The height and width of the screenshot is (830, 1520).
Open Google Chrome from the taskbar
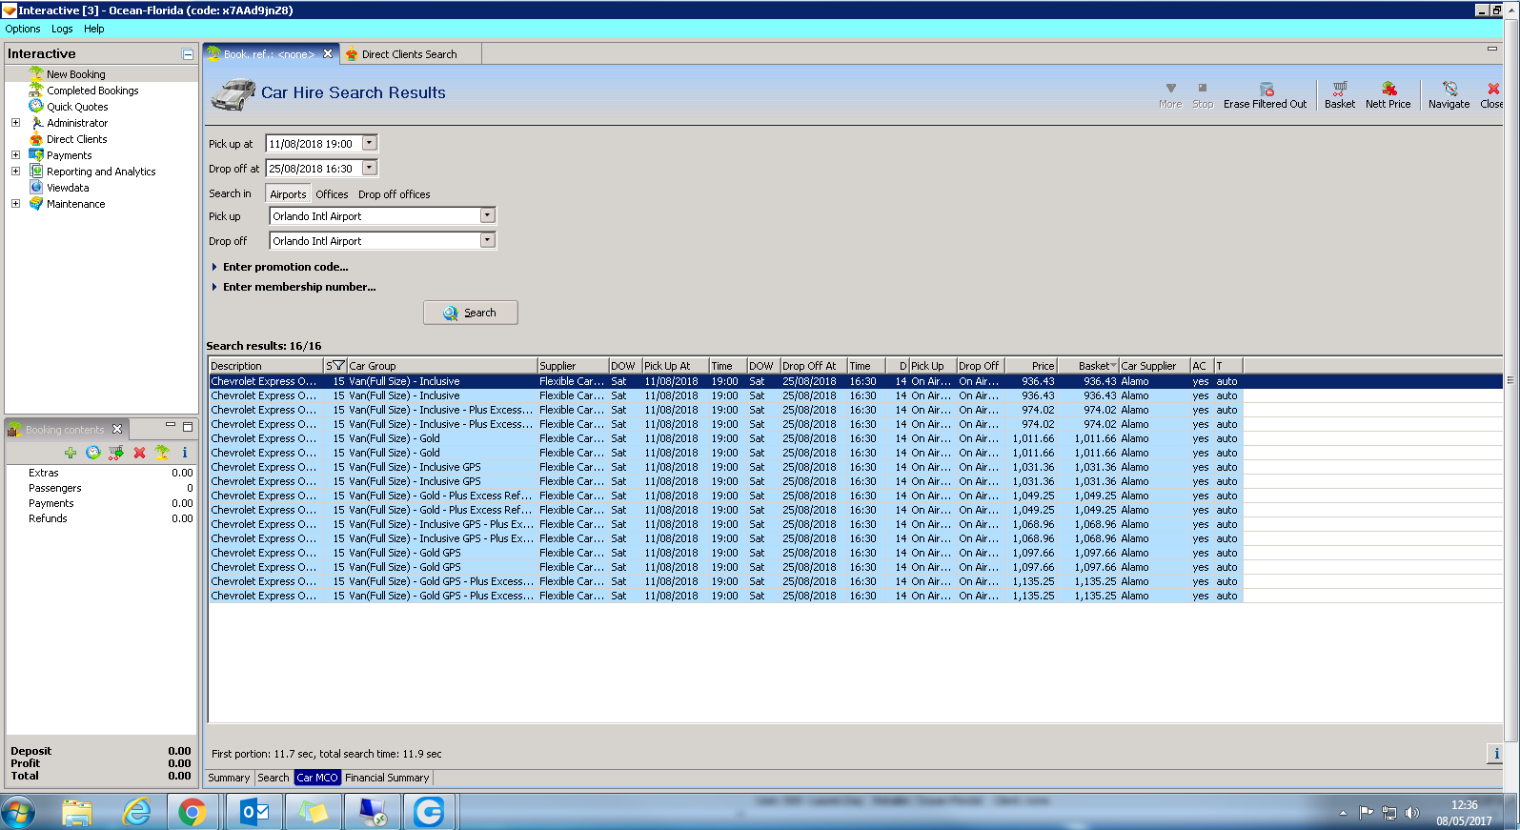(x=193, y=812)
